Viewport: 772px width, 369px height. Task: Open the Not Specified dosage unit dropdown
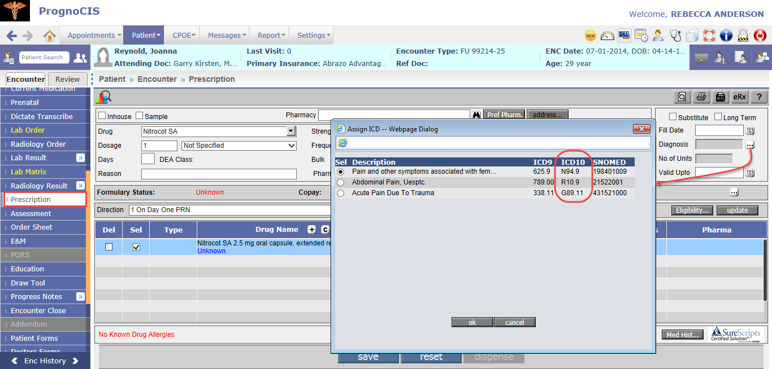[239, 146]
